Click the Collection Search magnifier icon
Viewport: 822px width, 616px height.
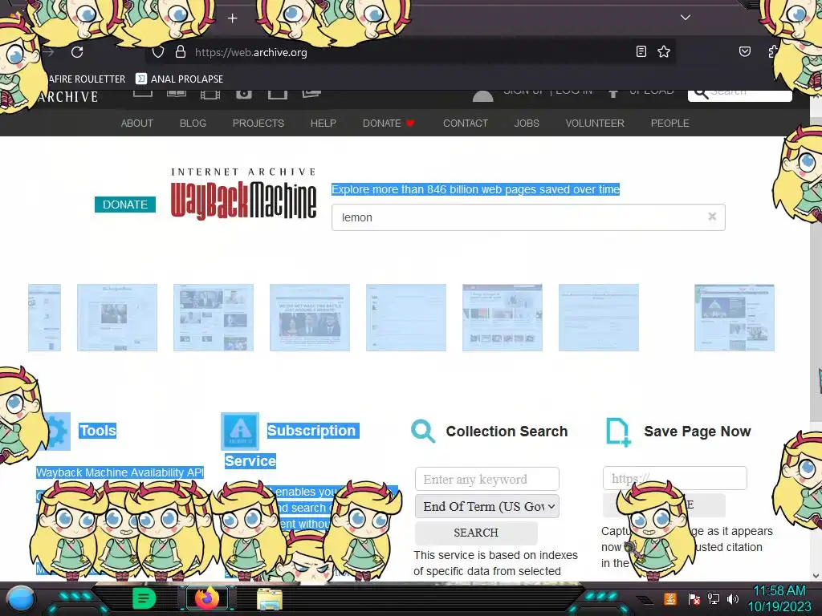click(422, 431)
